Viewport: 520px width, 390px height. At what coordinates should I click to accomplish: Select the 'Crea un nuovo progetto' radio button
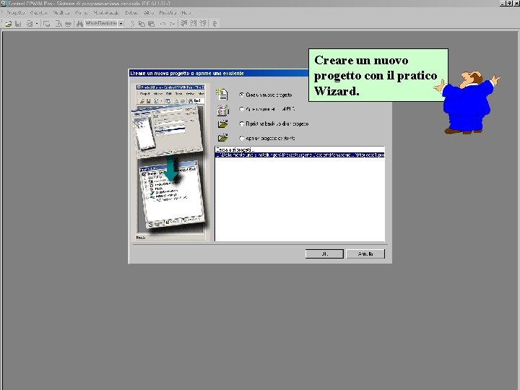pyautogui.click(x=241, y=95)
